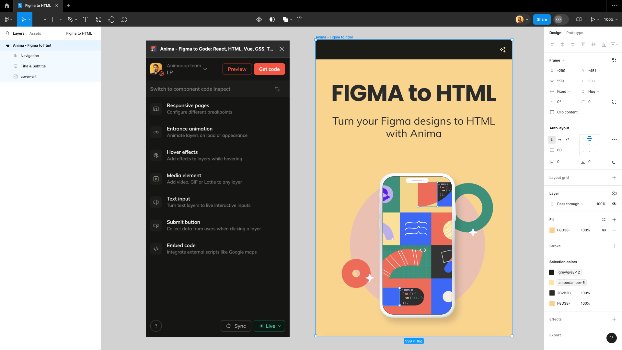Set horizontal auto layout direction
Screen dimensions: 622x350
point(559,140)
